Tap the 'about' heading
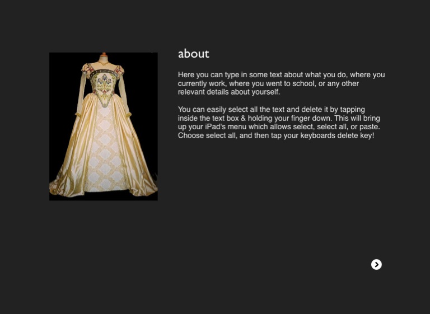Viewport: 430px width, 314px height. (x=193, y=54)
